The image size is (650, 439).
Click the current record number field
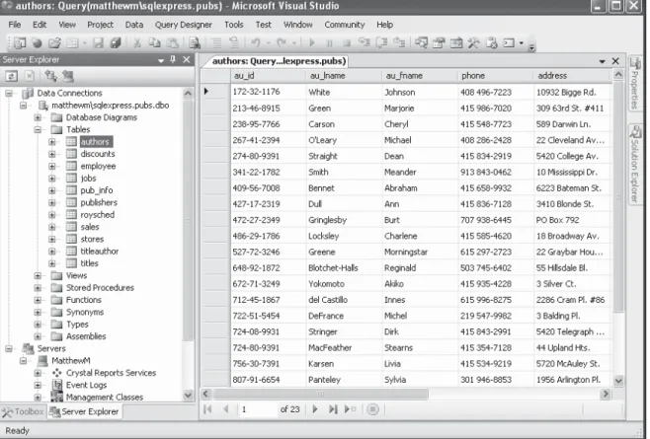tap(257, 409)
